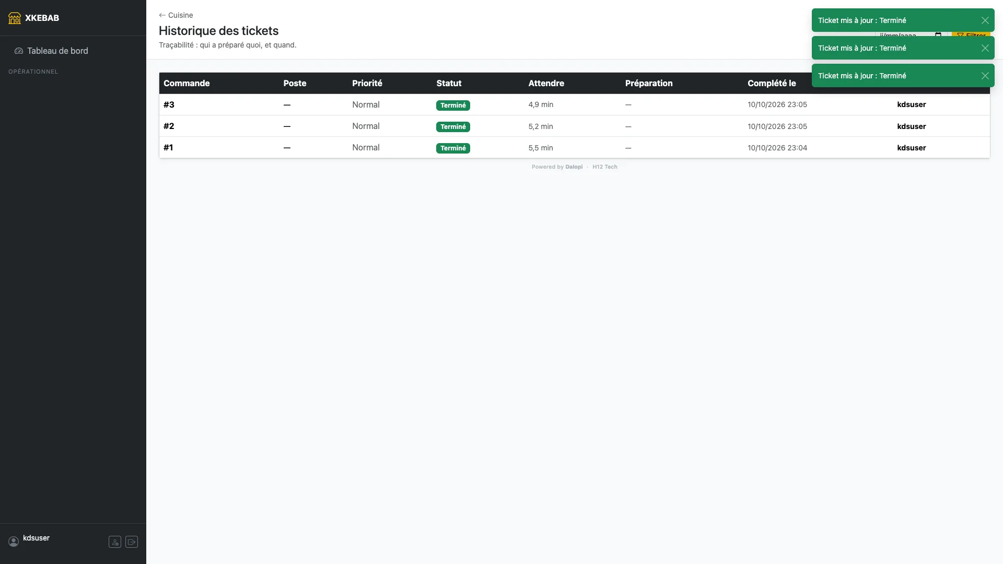Image resolution: width=1003 pixels, height=564 pixels.
Task: Open the user account settings icon
Action: 115,542
